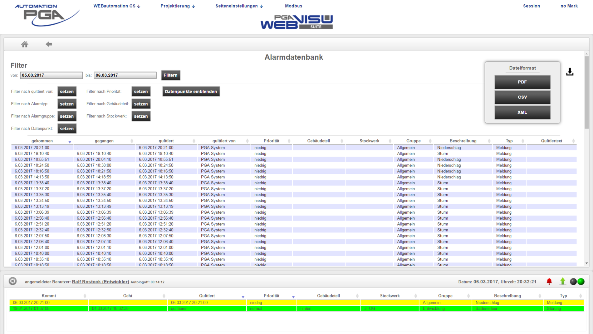Click the vertical scrollbar of Alarmdatenbank
The image size is (593, 334).
586,94
